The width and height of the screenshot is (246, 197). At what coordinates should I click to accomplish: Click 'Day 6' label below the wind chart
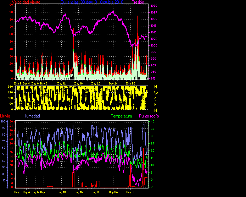coord(35,83)
